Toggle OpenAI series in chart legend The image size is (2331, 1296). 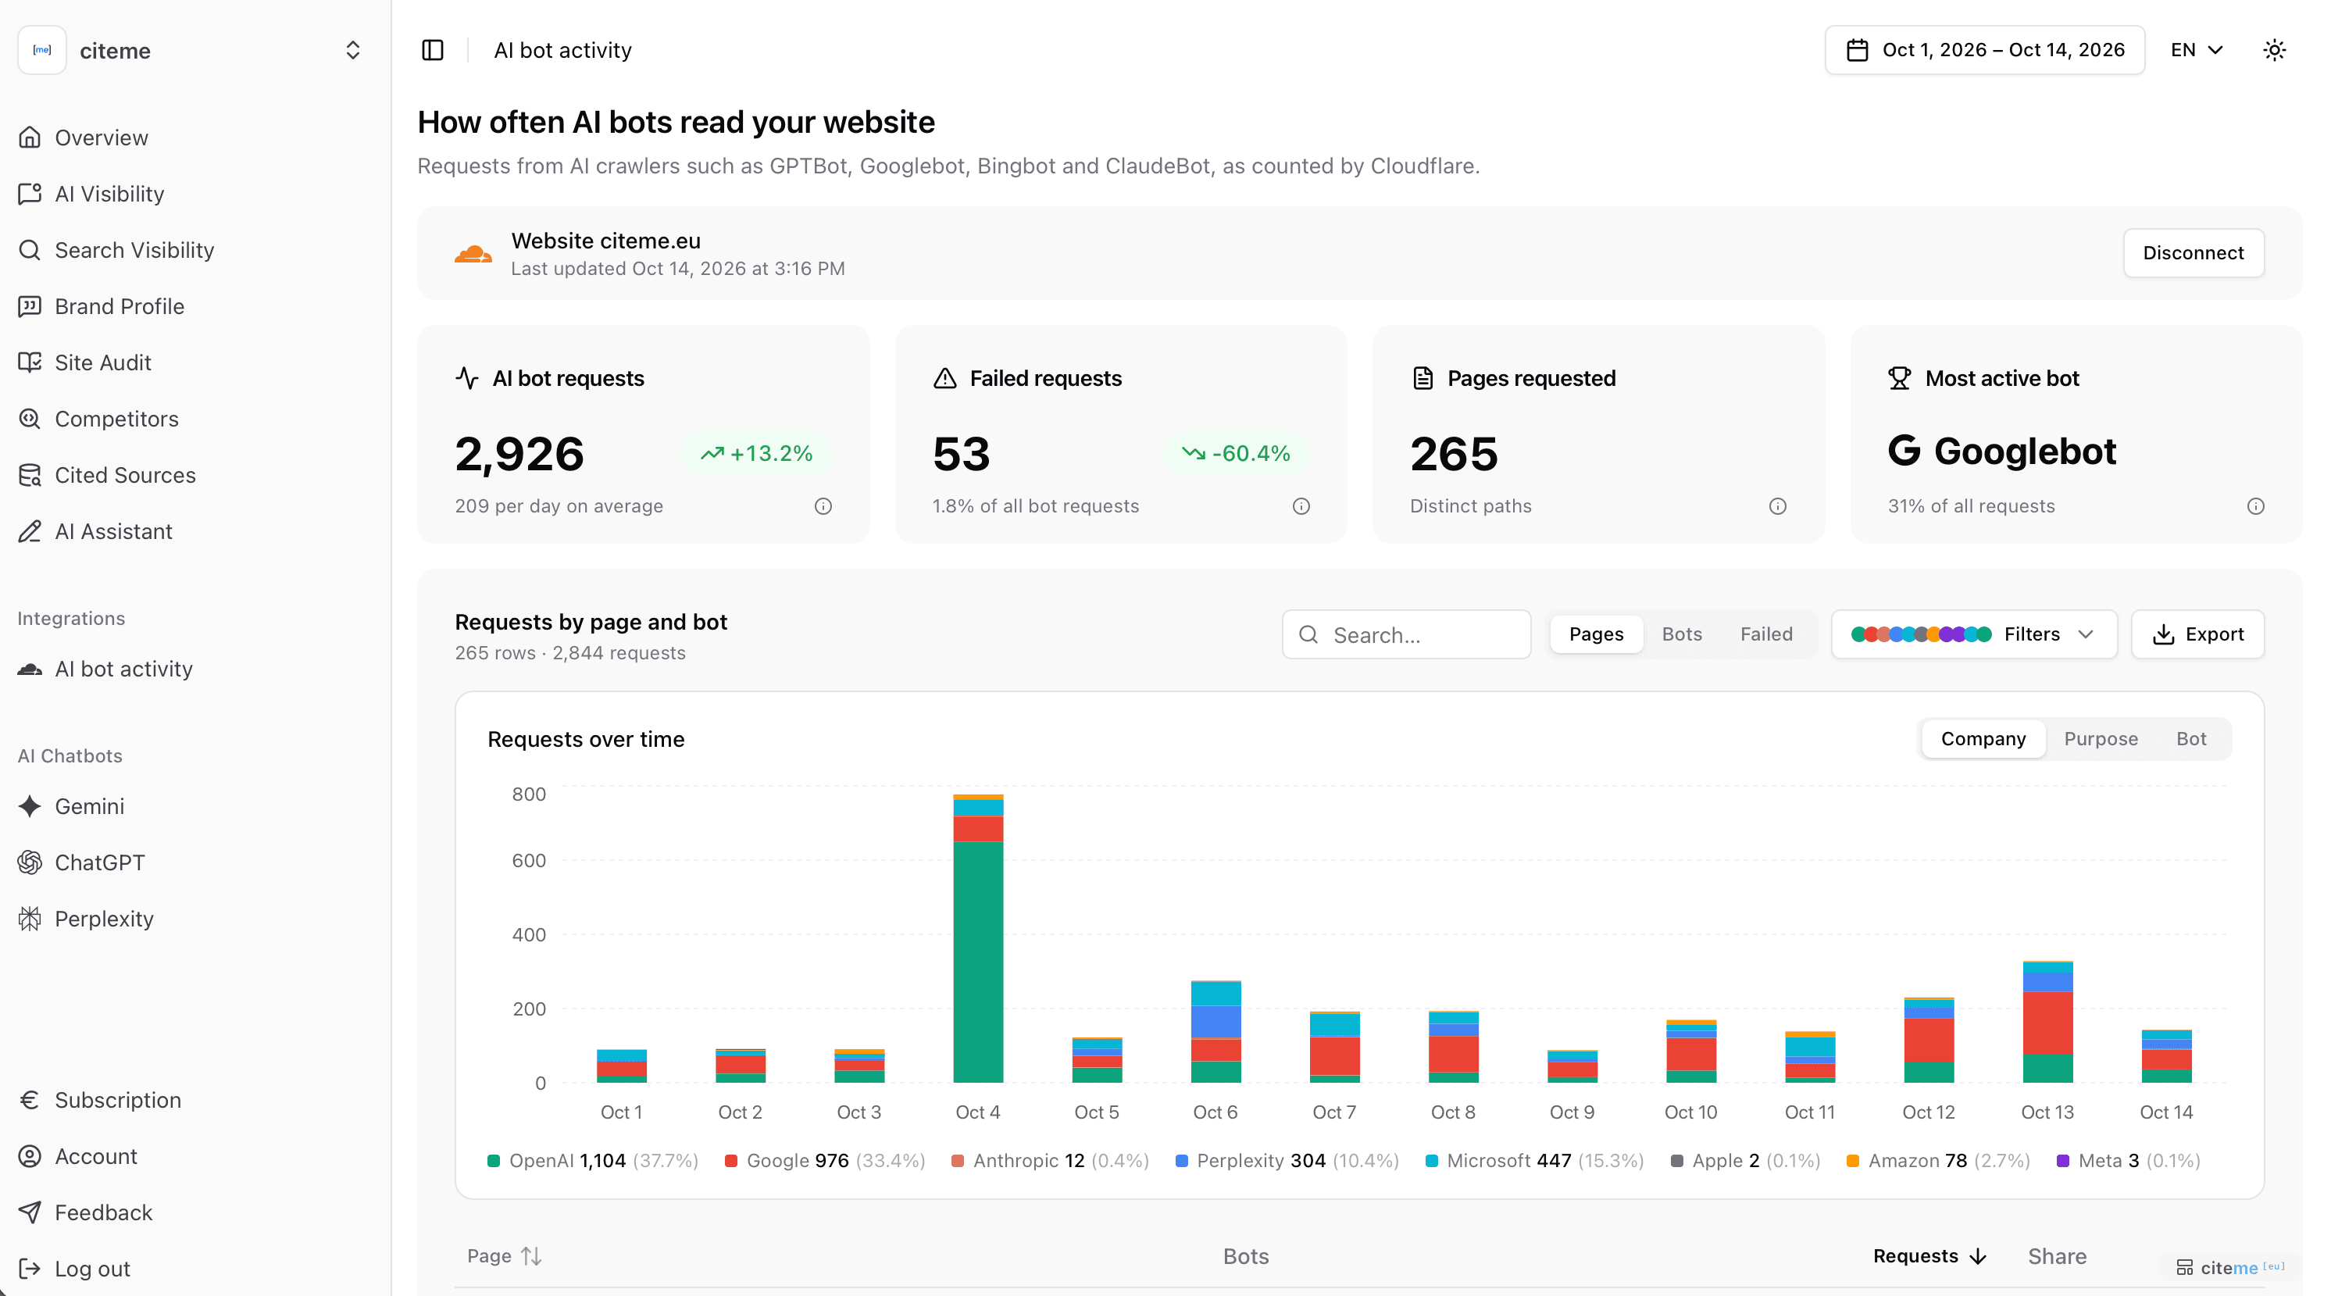click(x=593, y=1160)
